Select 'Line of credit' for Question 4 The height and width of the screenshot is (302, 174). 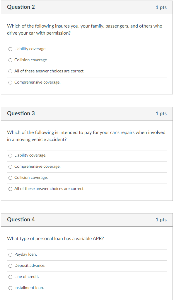tap(10, 277)
